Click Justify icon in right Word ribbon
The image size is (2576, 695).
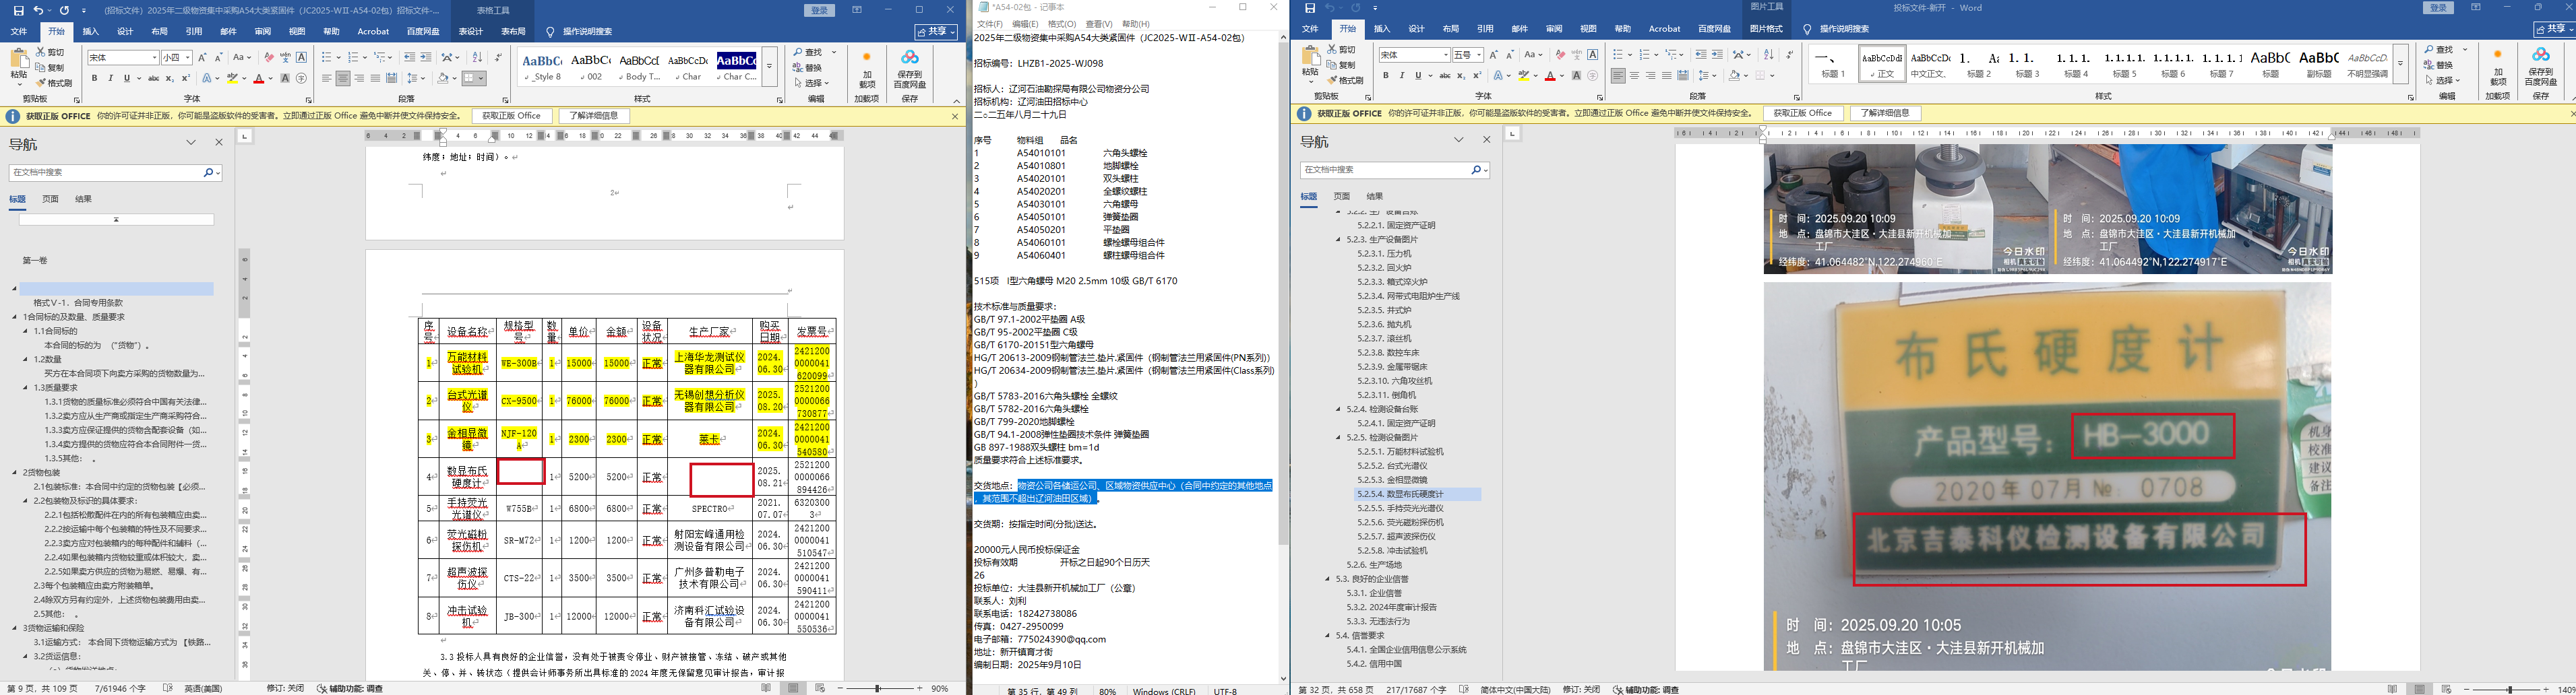pos(1667,76)
